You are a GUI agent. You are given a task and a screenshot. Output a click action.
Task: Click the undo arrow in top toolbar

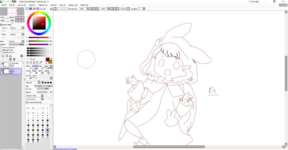[55, 9]
